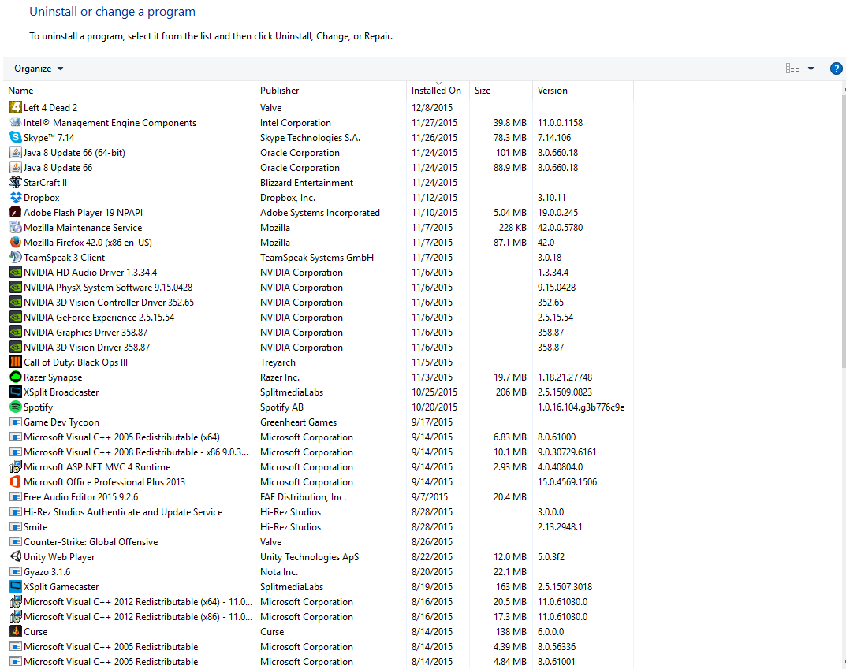Click the 206 MB size value

tap(511, 392)
